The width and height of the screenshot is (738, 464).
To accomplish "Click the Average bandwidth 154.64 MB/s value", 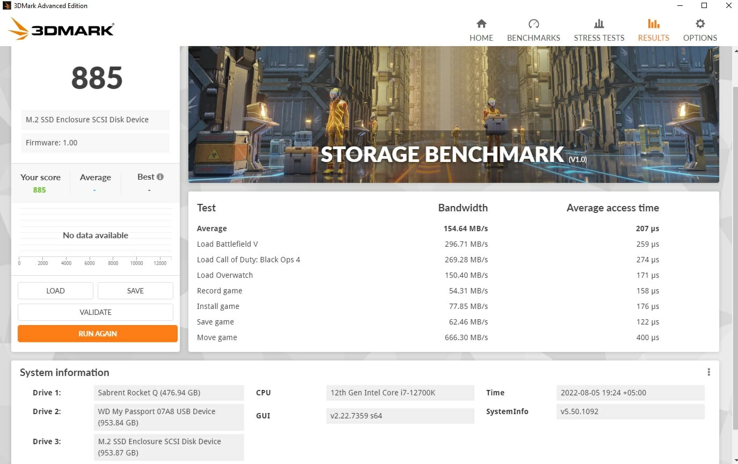I will tap(465, 229).
